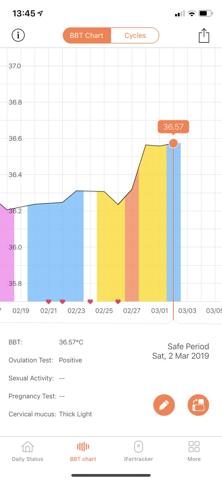Screen dimensions: 222x481
Task: Switch to the Cycles segment
Action: 135,35
